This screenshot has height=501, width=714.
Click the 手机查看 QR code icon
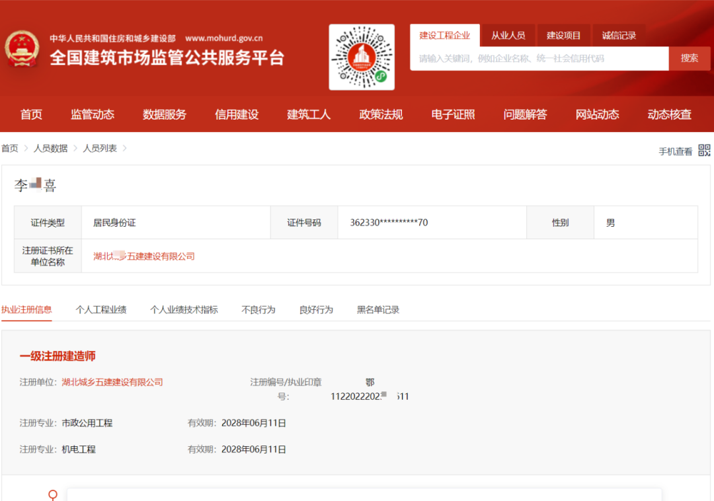tap(704, 151)
